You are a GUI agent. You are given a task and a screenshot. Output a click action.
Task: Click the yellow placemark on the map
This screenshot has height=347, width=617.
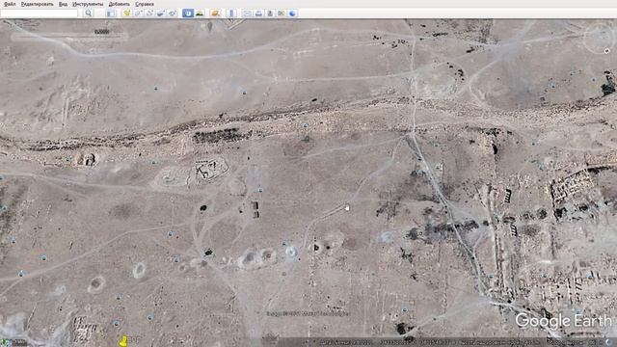coord(123,340)
